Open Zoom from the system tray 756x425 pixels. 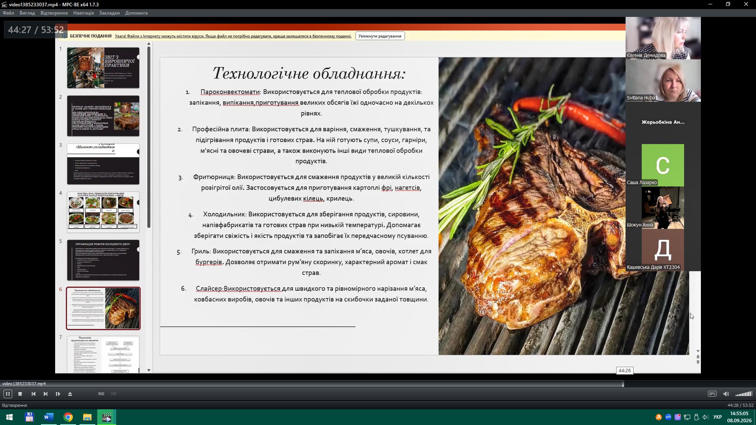[668, 417]
